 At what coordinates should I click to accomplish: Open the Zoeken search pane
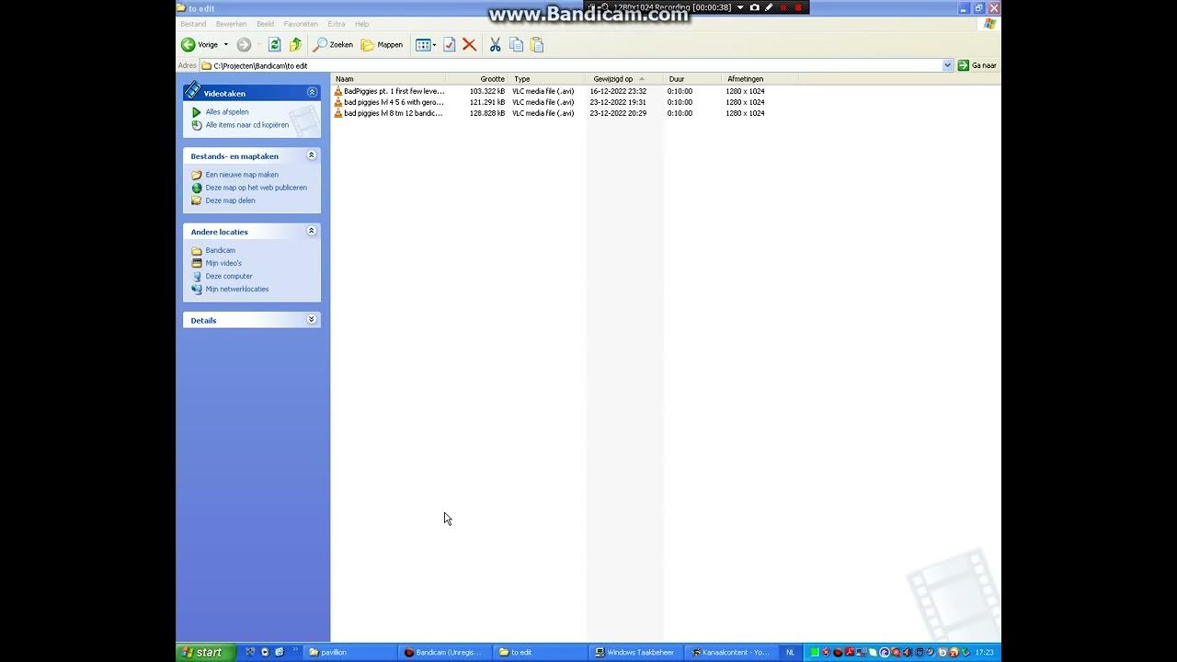pyautogui.click(x=333, y=44)
